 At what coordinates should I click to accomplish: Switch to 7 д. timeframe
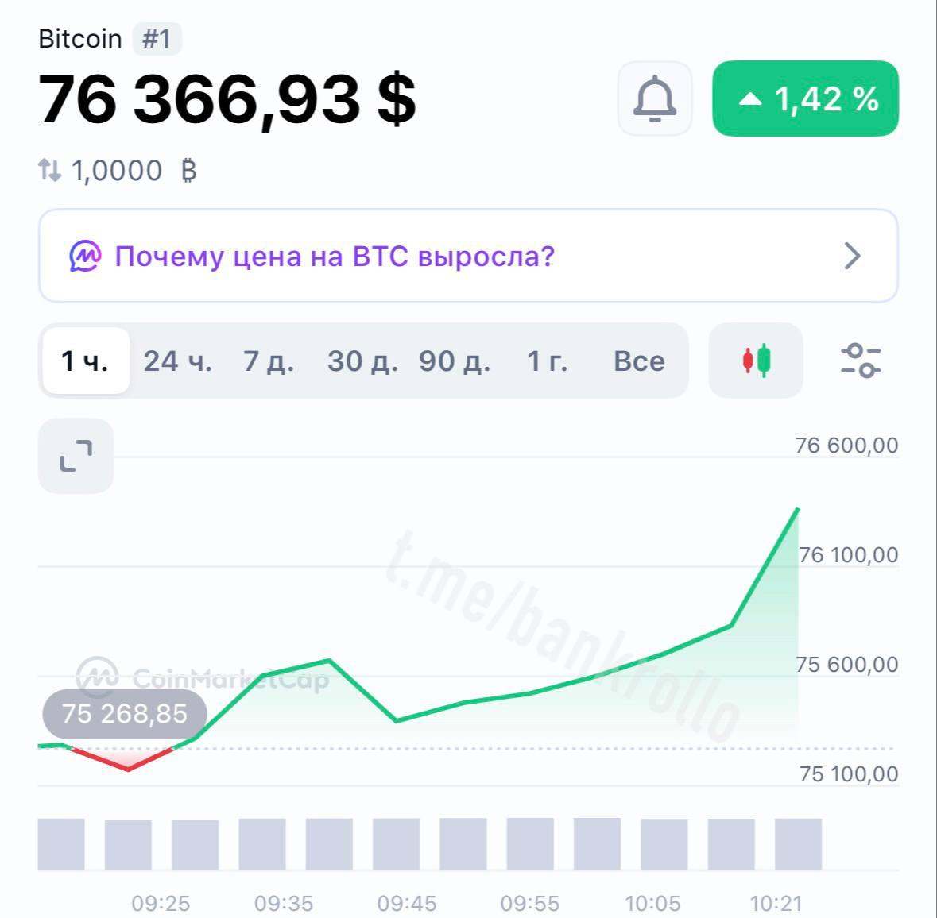point(269,361)
